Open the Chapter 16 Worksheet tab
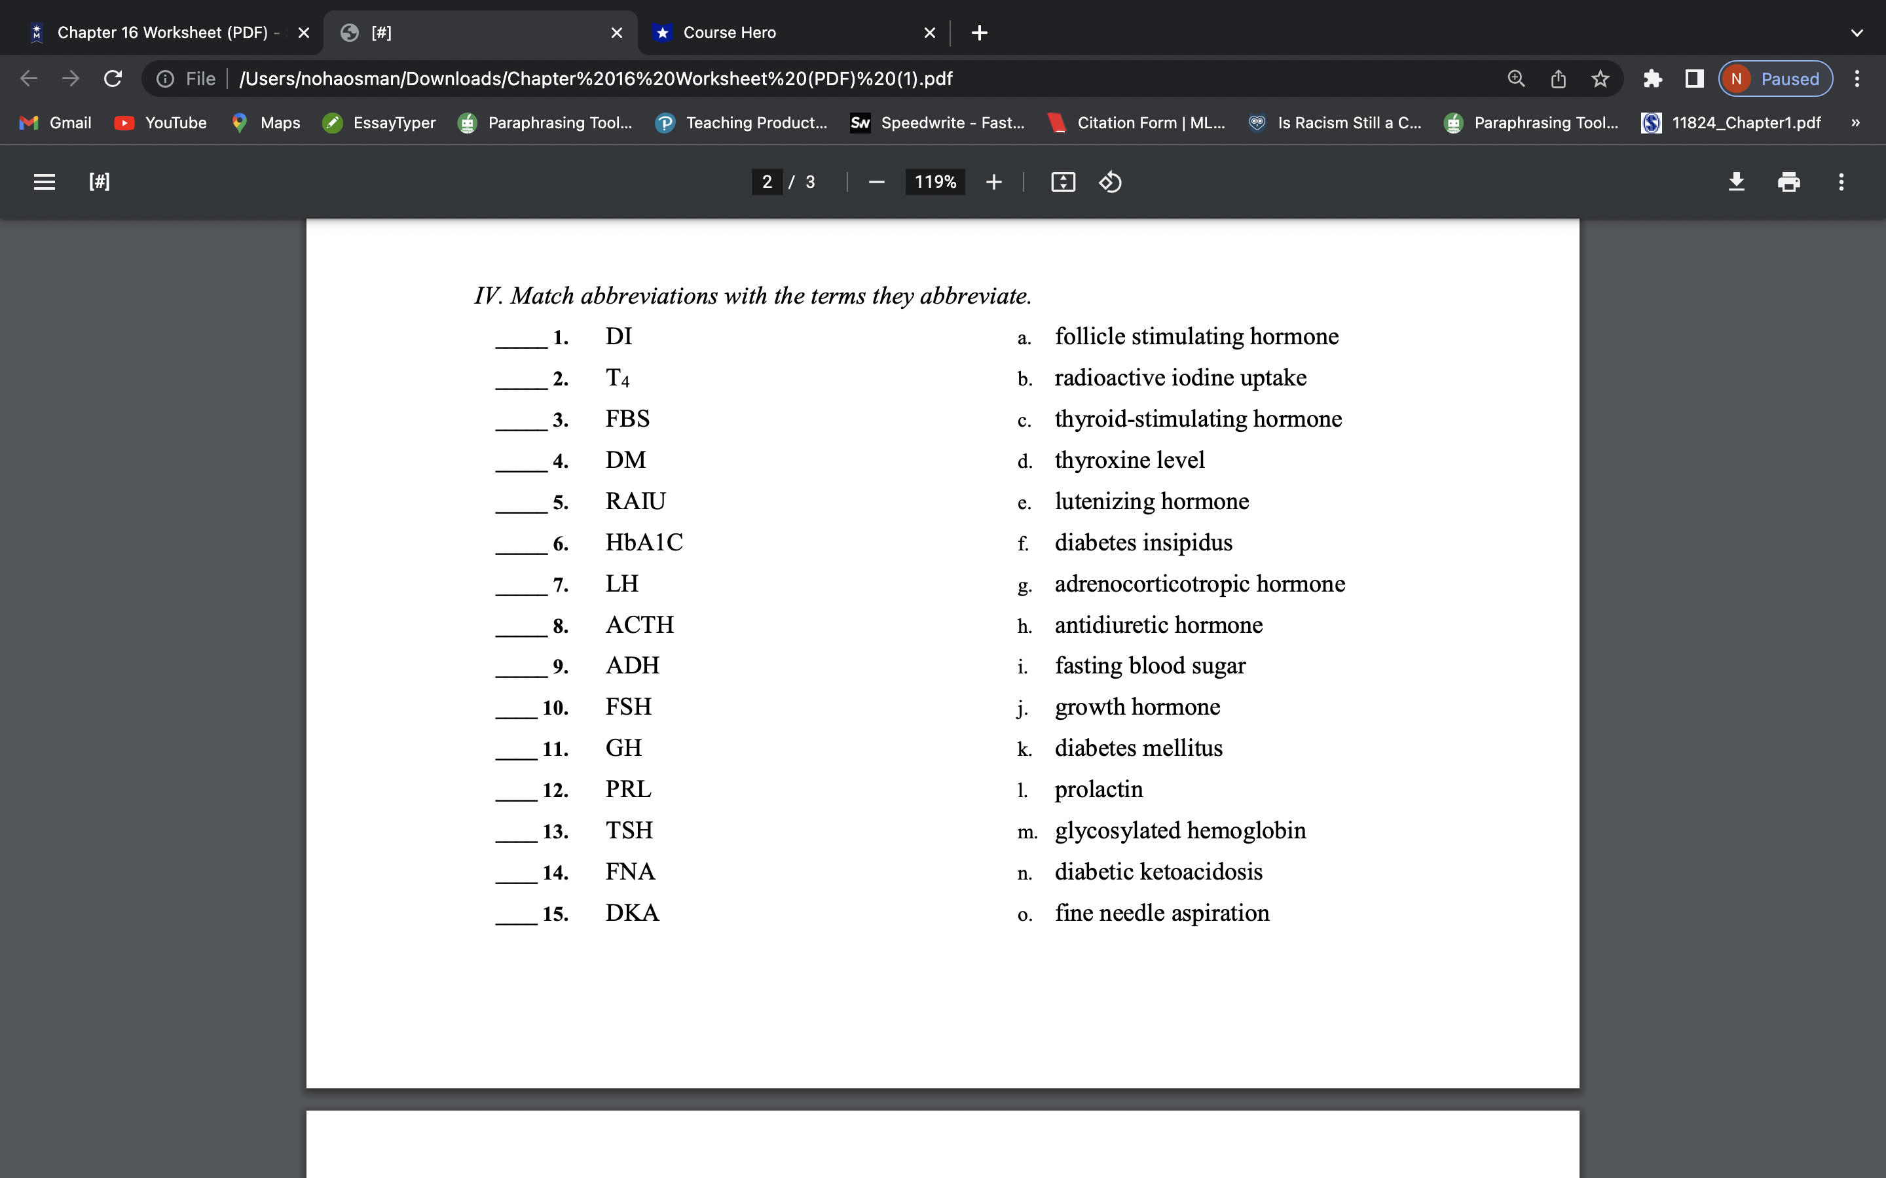 coord(164,32)
